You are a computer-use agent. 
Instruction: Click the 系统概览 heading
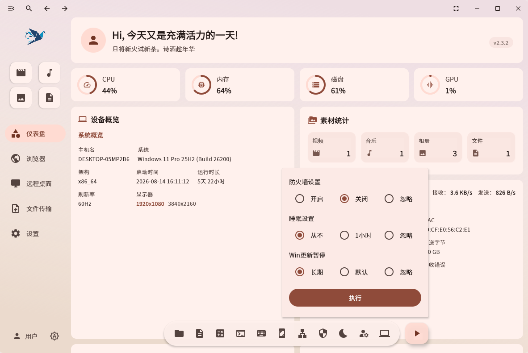pos(91,135)
